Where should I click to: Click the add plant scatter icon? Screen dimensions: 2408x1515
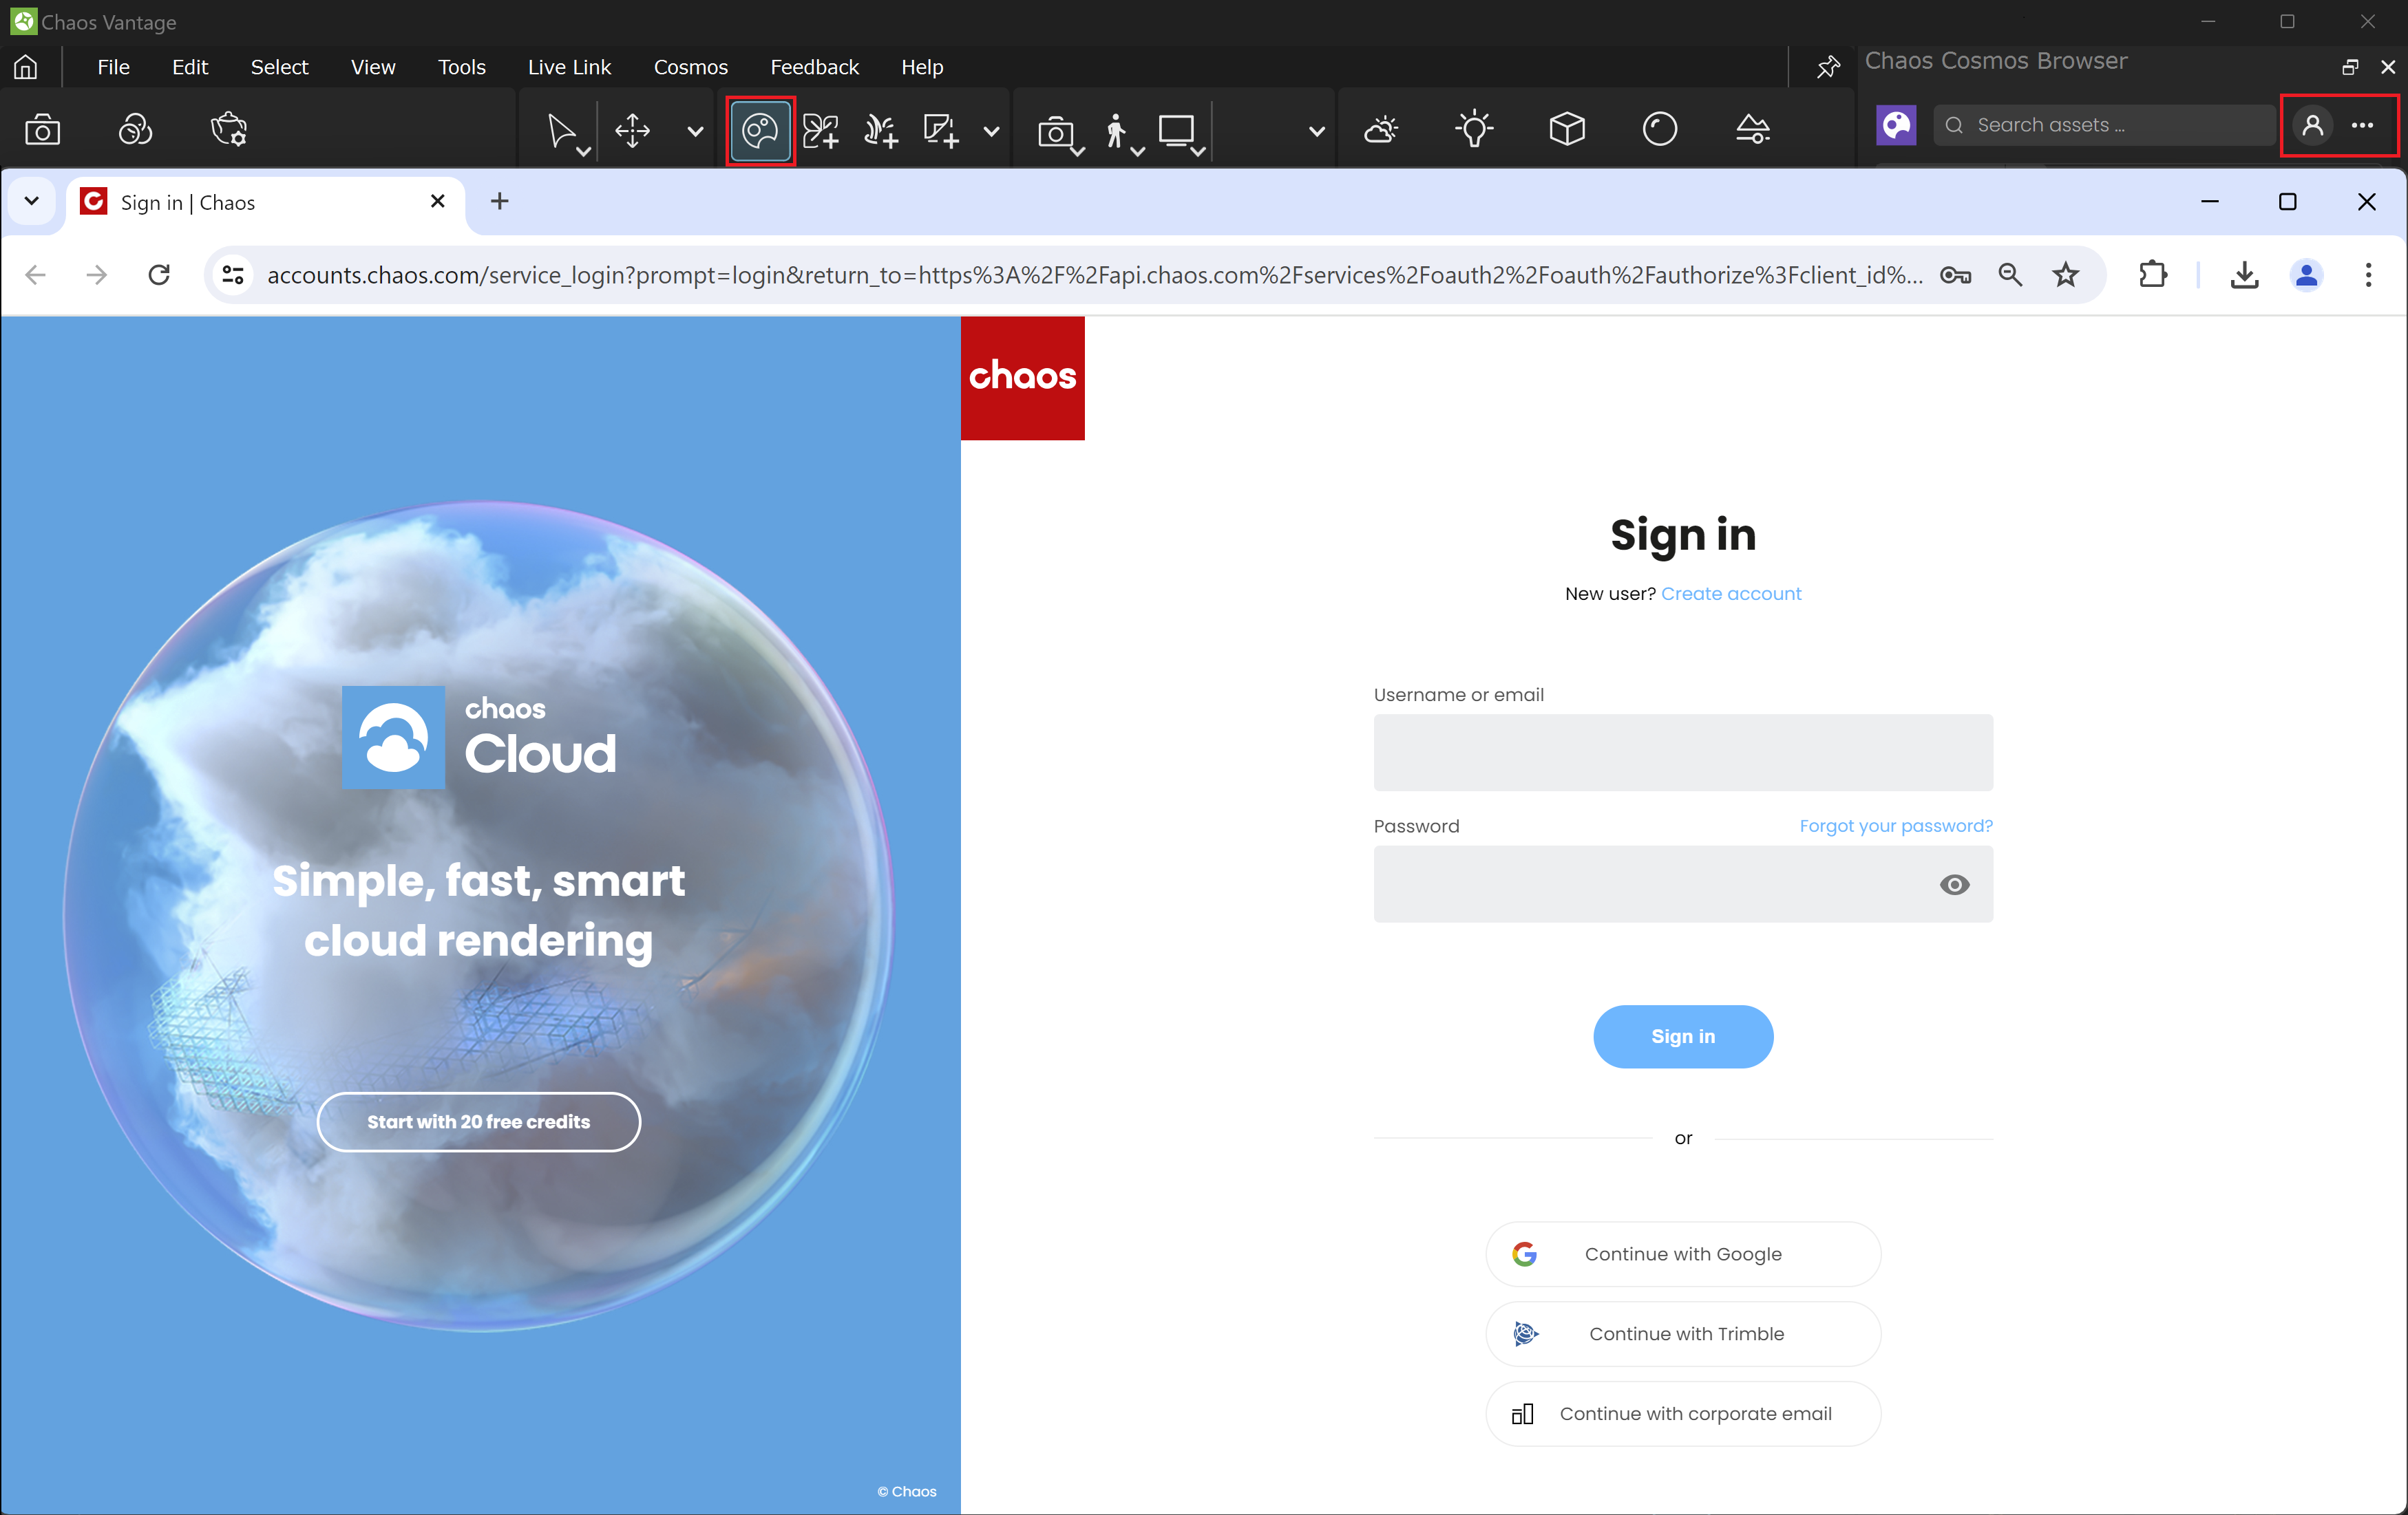pos(820,130)
